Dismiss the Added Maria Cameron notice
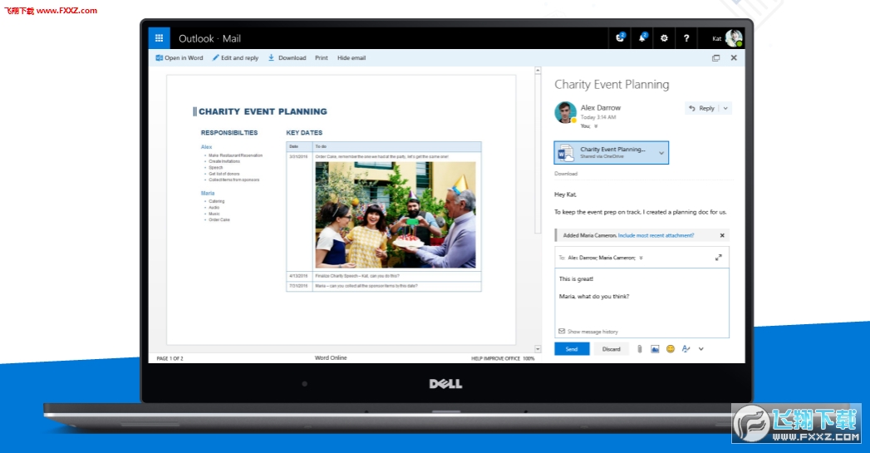870x453 pixels. tap(722, 235)
